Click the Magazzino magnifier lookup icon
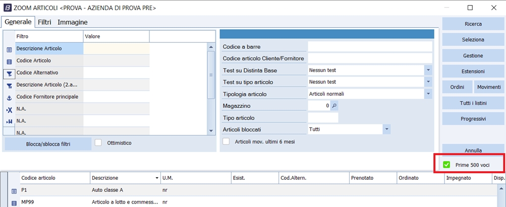The image size is (506, 207). 334,106
